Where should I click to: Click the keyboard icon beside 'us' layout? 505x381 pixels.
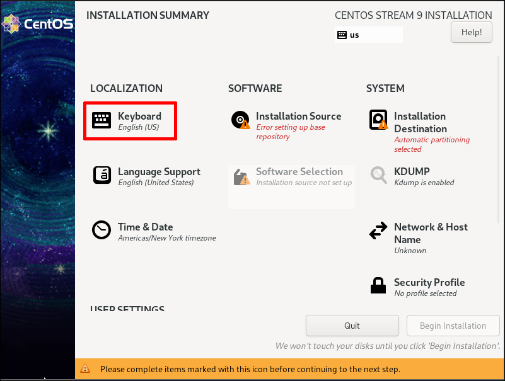(342, 35)
